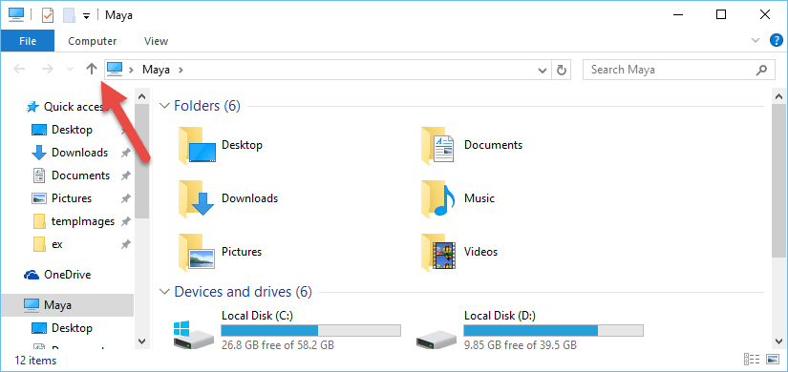788x372 pixels.
Task: Click pin icon next to ex folder
Action: pyautogui.click(x=126, y=245)
